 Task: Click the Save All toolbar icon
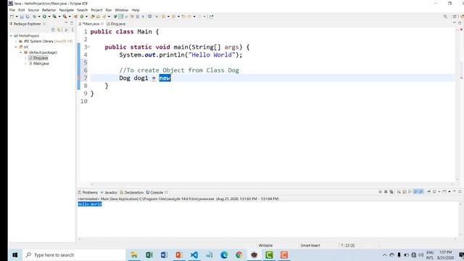[x=28, y=17]
